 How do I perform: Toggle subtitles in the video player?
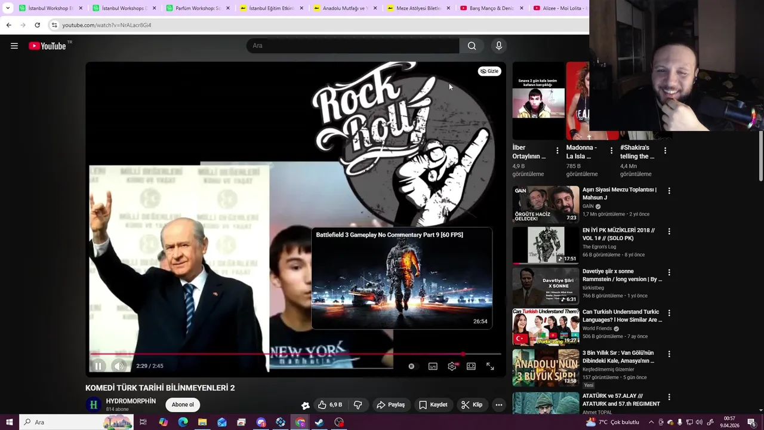point(433,366)
